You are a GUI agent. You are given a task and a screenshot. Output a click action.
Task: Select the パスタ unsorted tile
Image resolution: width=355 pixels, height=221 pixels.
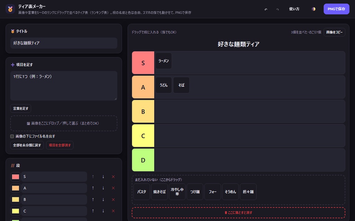point(142,192)
